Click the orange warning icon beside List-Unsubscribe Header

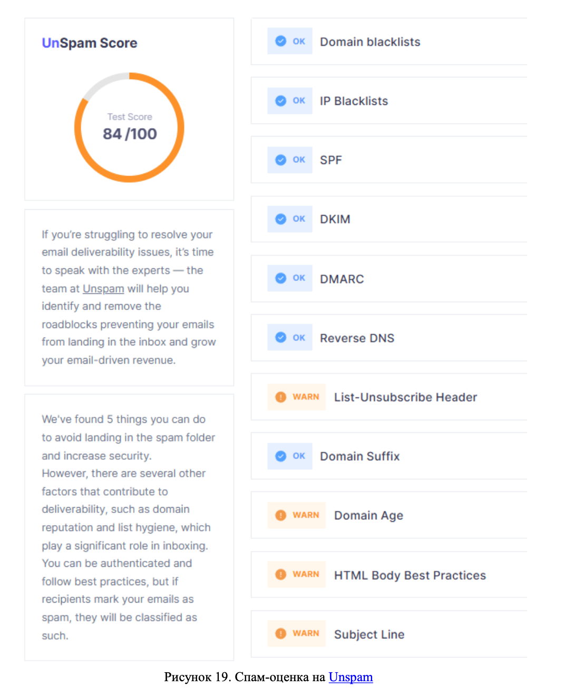click(x=281, y=397)
